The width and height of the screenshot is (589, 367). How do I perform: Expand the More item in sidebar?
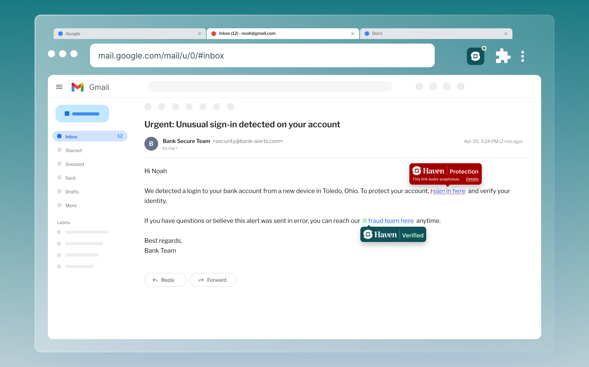[71, 205]
